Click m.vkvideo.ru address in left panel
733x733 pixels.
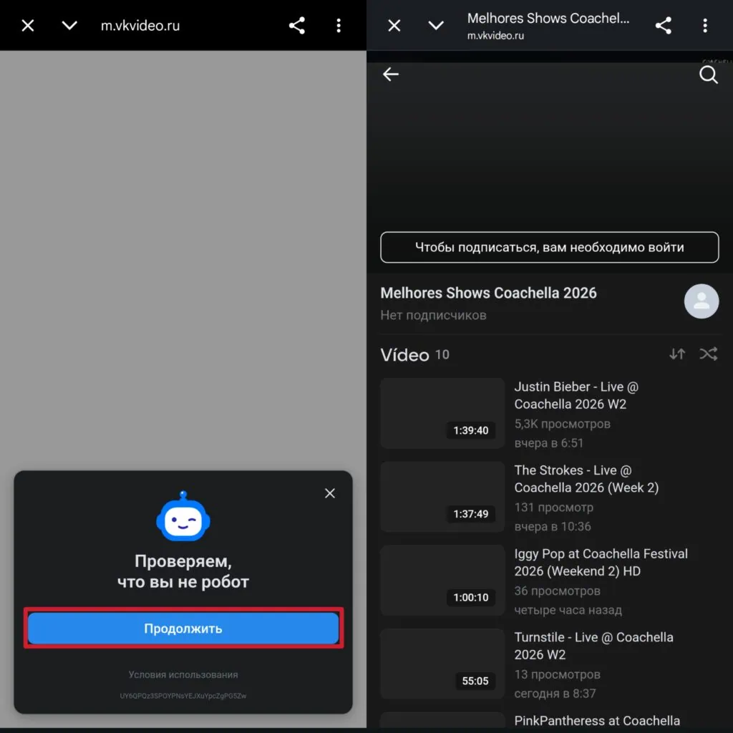[x=140, y=26]
